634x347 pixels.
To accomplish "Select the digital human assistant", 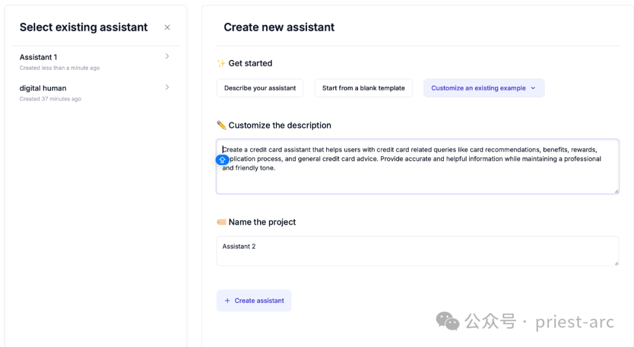I will pyautogui.click(x=43, y=89).
